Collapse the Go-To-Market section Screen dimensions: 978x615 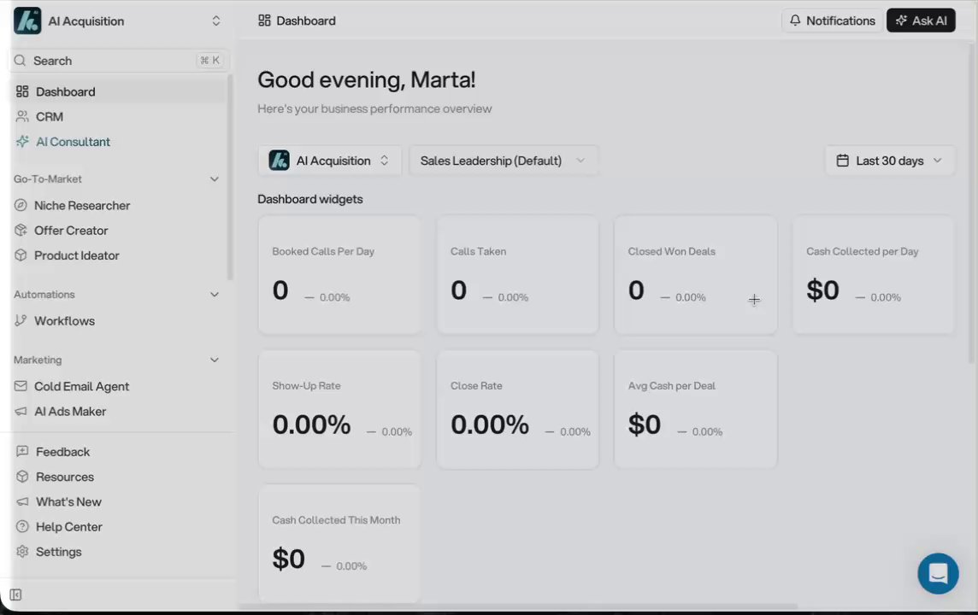tap(214, 179)
